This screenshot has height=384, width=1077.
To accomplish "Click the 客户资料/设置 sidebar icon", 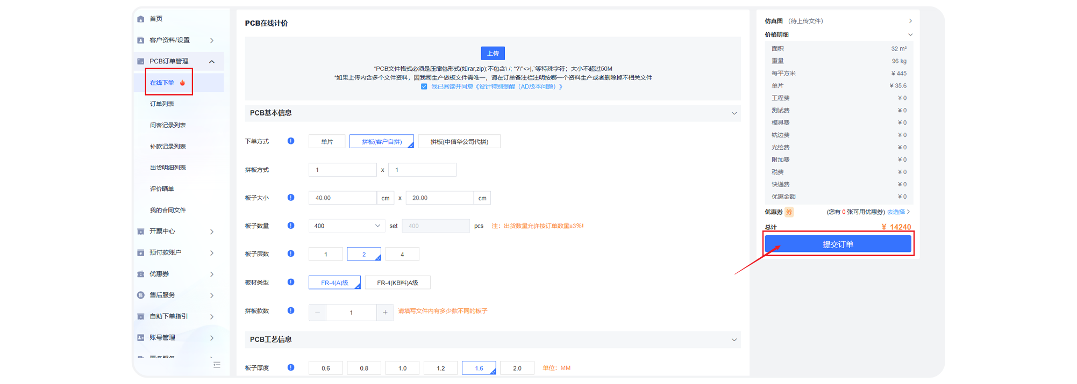I will coord(141,40).
